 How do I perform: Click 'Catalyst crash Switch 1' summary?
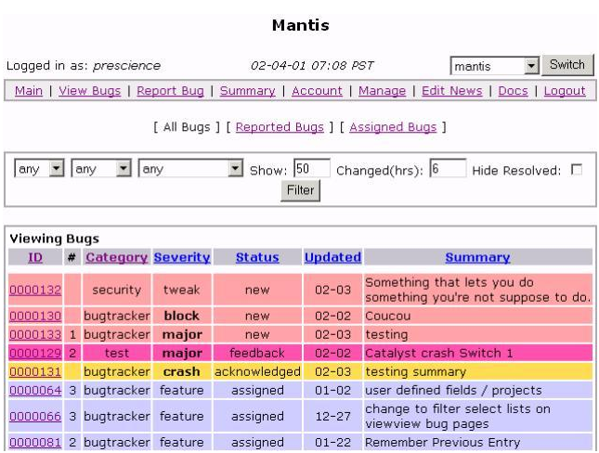click(438, 354)
